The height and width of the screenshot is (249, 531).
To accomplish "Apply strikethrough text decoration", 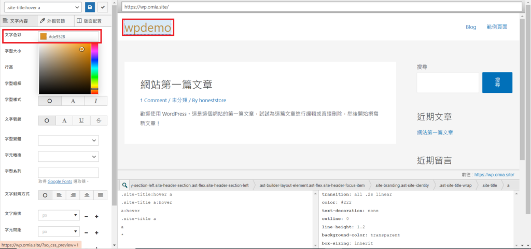I will pos(99,120).
